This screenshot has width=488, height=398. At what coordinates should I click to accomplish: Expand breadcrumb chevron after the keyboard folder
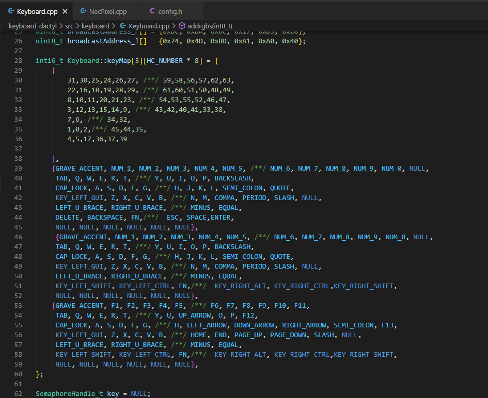[114, 26]
